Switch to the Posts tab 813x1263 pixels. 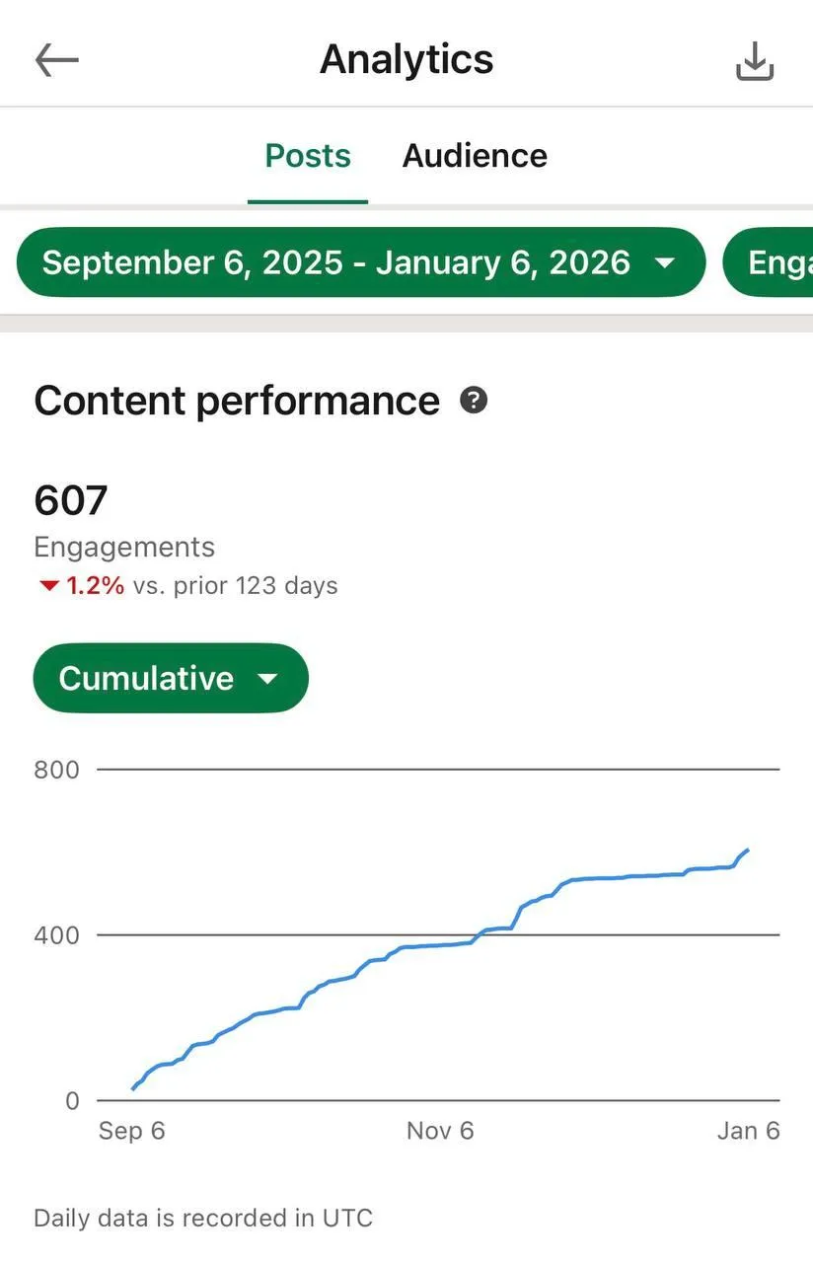tap(308, 156)
